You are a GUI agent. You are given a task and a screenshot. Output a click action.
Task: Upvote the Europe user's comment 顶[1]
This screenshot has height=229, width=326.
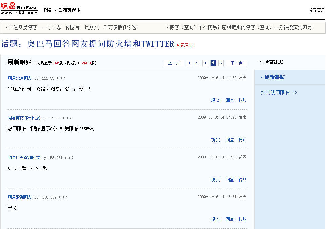click(215, 220)
